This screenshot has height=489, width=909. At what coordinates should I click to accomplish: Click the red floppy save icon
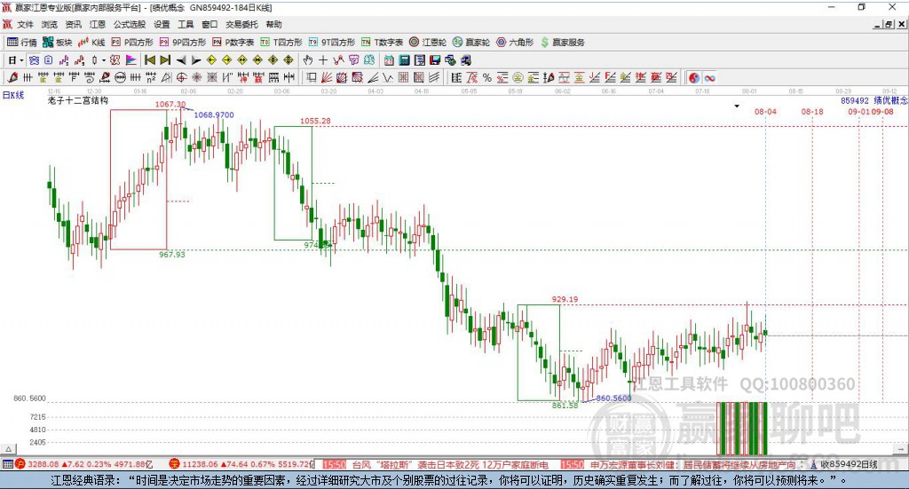(435, 60)
